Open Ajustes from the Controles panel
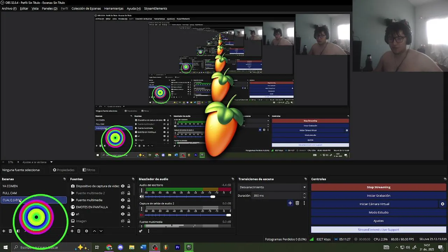 coord(379,221)
